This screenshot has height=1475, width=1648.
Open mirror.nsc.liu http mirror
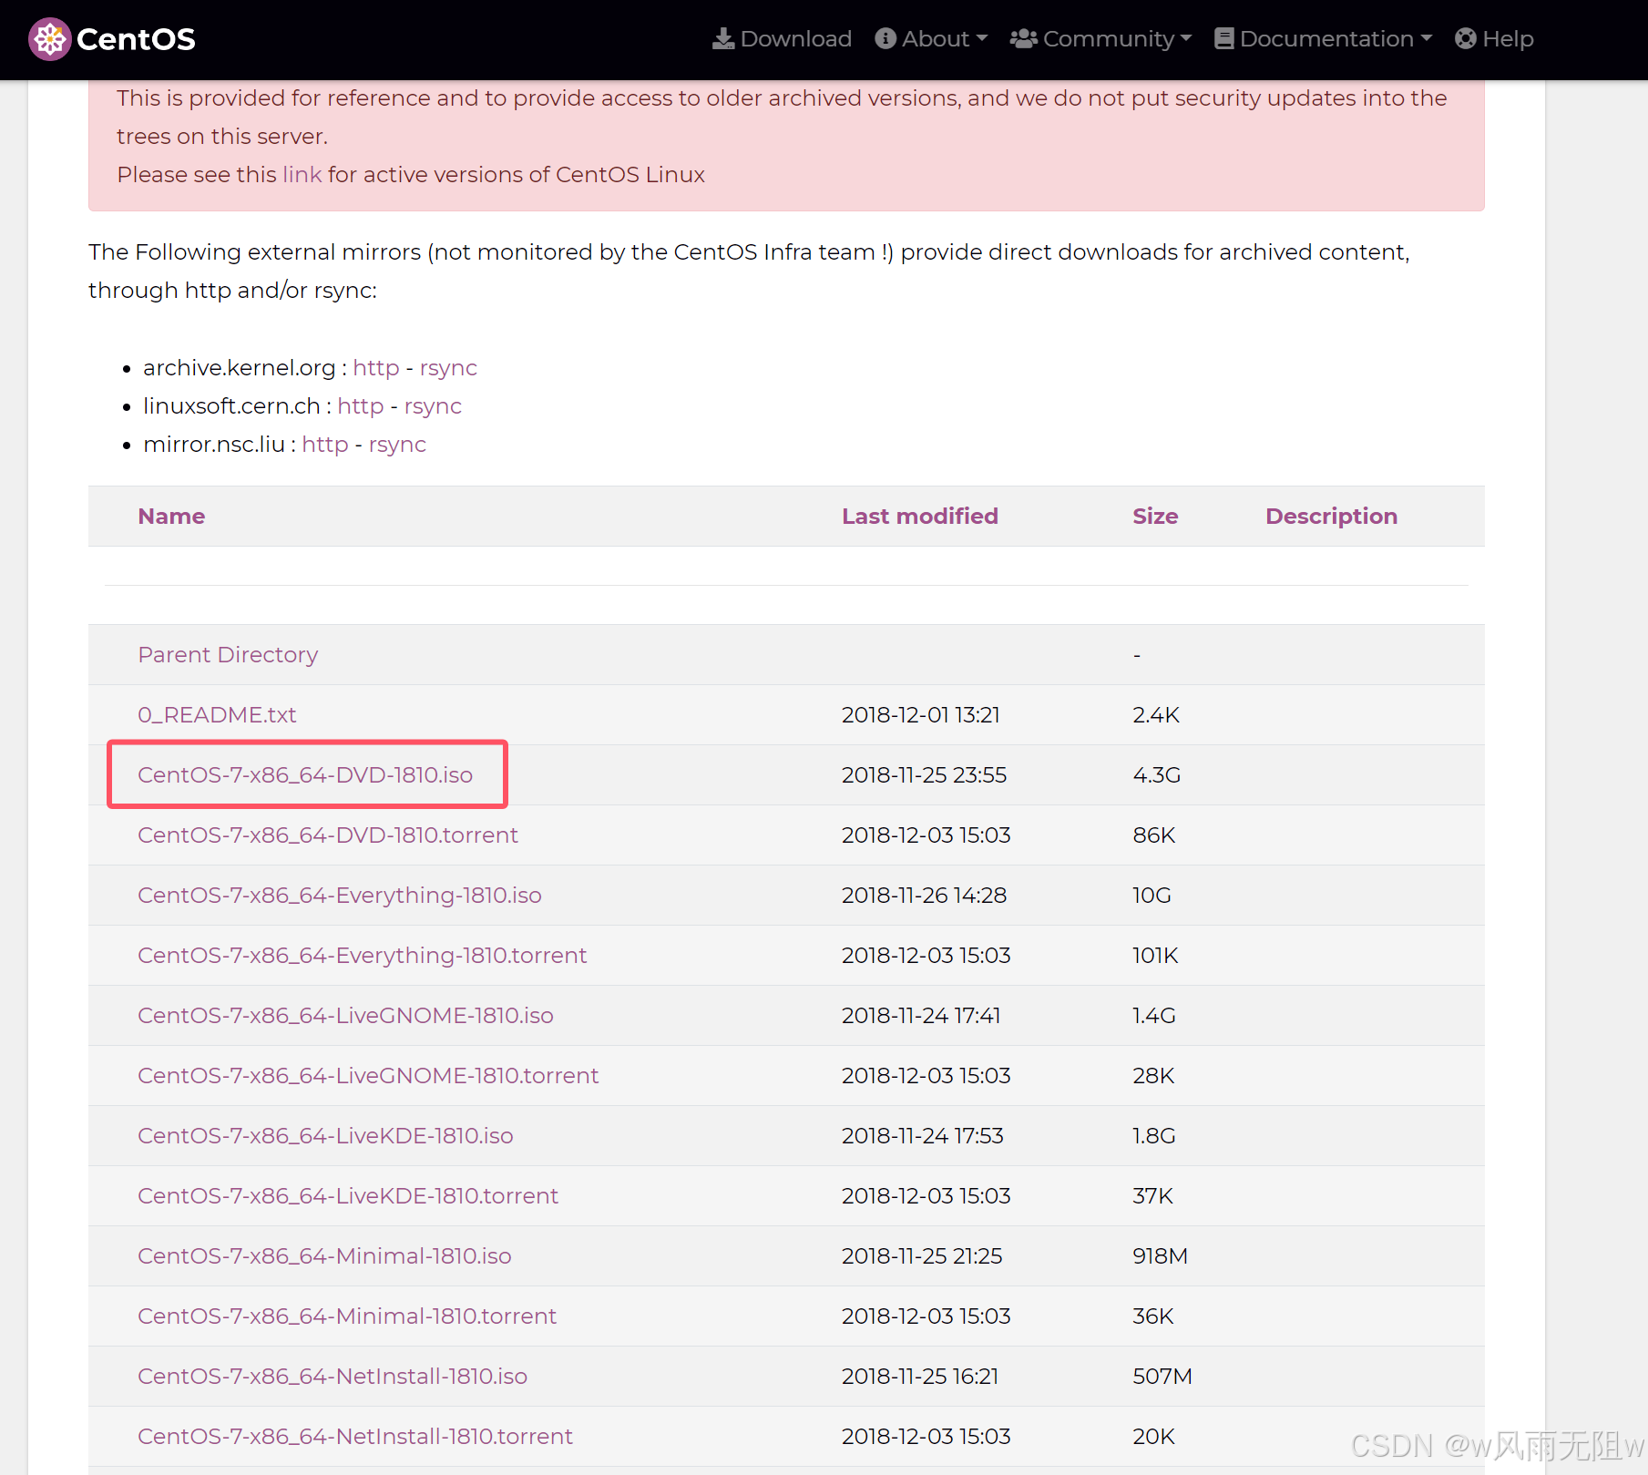pyautogui.click(x=325, y=444)
